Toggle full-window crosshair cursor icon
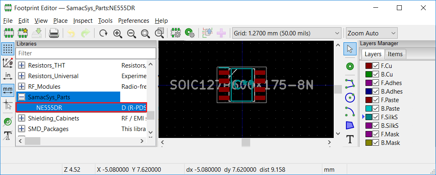This screenshot has width=436, height=175. (x=8, y=105)
